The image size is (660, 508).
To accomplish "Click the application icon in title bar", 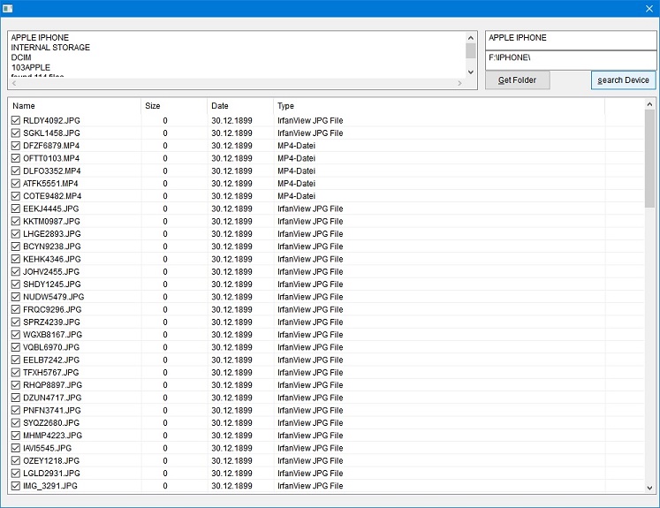I will 7,8.
